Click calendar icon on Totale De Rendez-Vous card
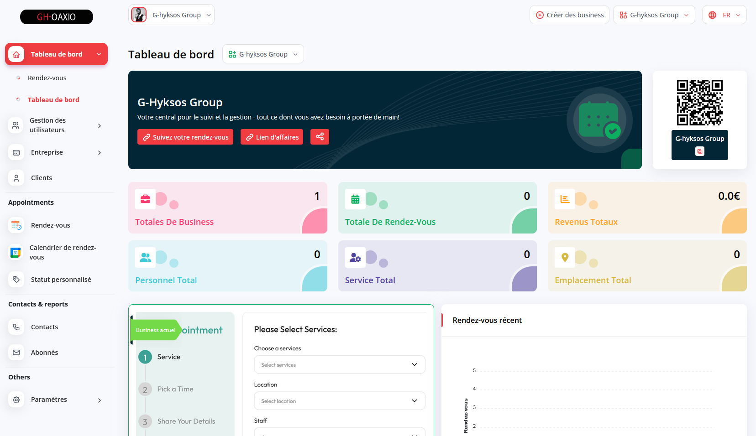Screen dimensions: 756x436 (x=355, y=199)
